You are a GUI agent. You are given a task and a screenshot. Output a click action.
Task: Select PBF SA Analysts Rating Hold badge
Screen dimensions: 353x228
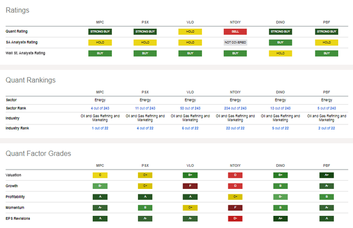click(x=327, y=42)
